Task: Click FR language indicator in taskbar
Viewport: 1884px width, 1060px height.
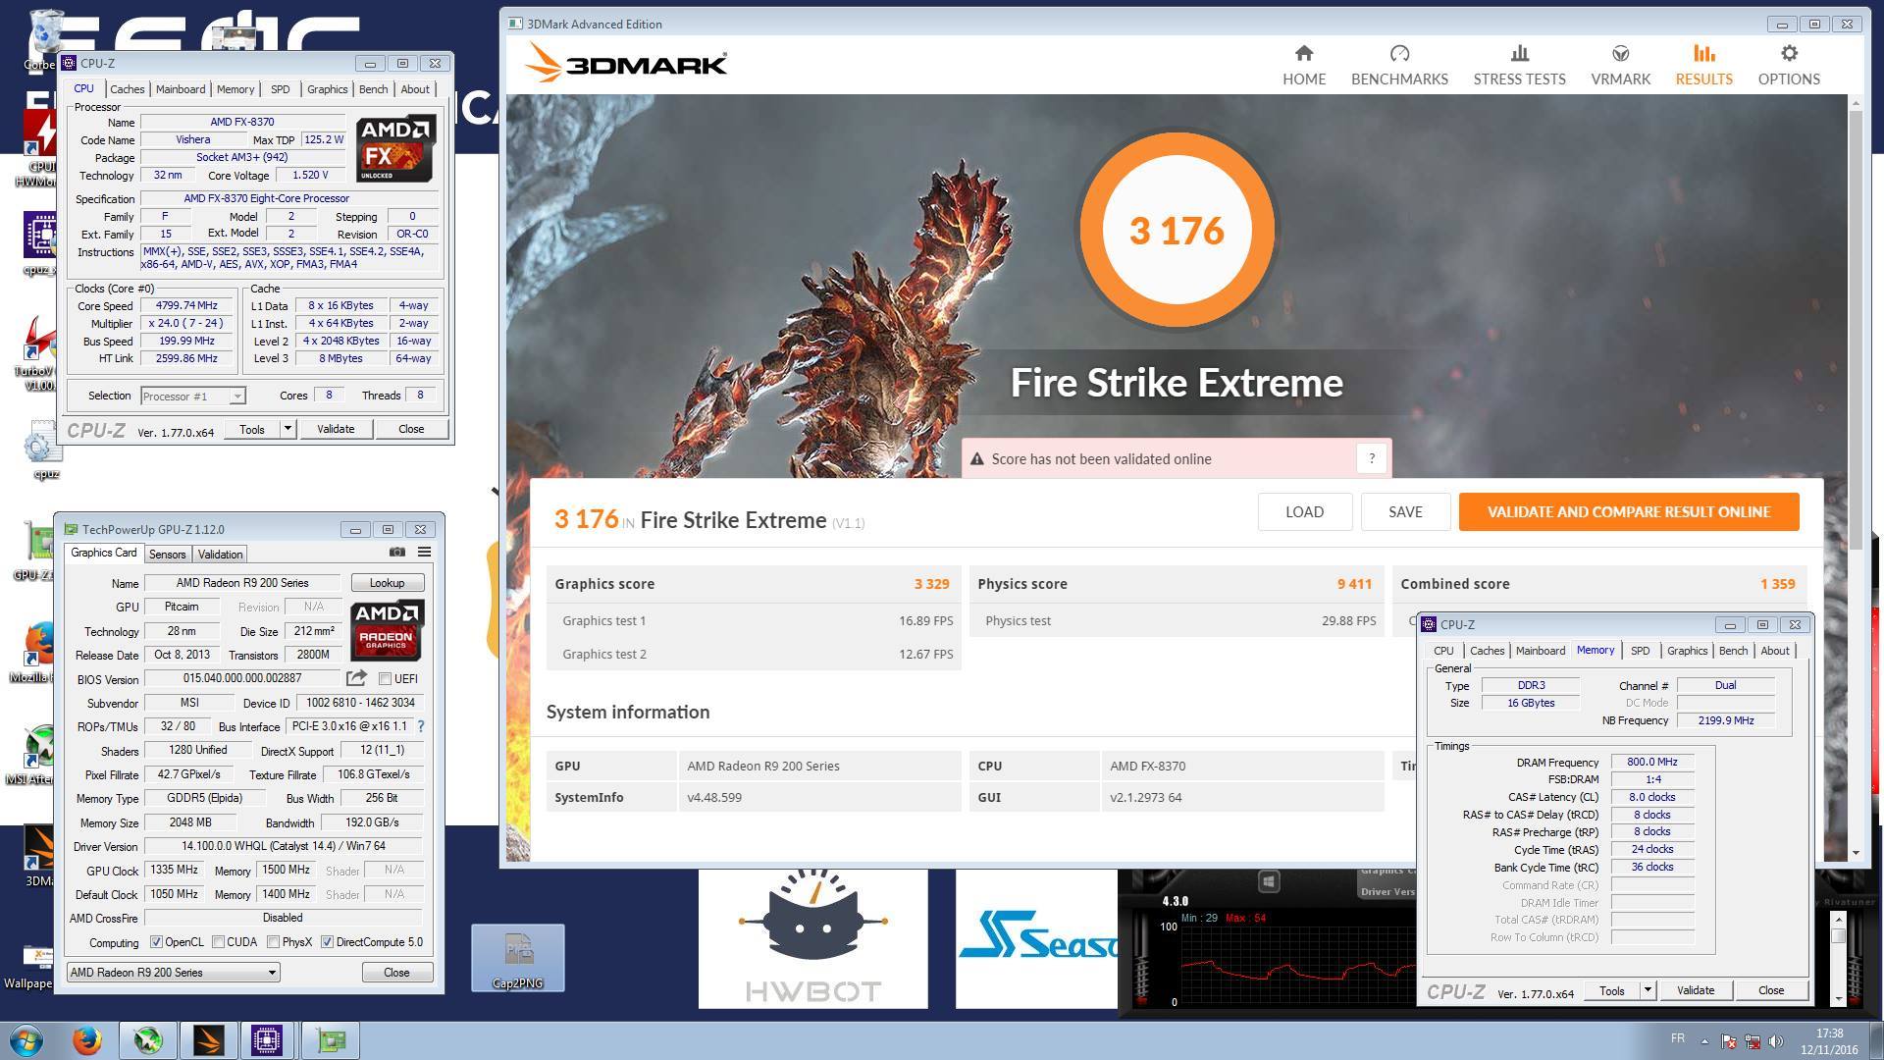Action: tap(1677, 1038)
